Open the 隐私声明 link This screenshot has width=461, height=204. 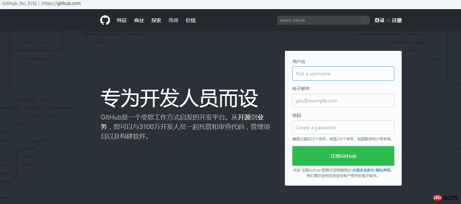click(383, 170)
